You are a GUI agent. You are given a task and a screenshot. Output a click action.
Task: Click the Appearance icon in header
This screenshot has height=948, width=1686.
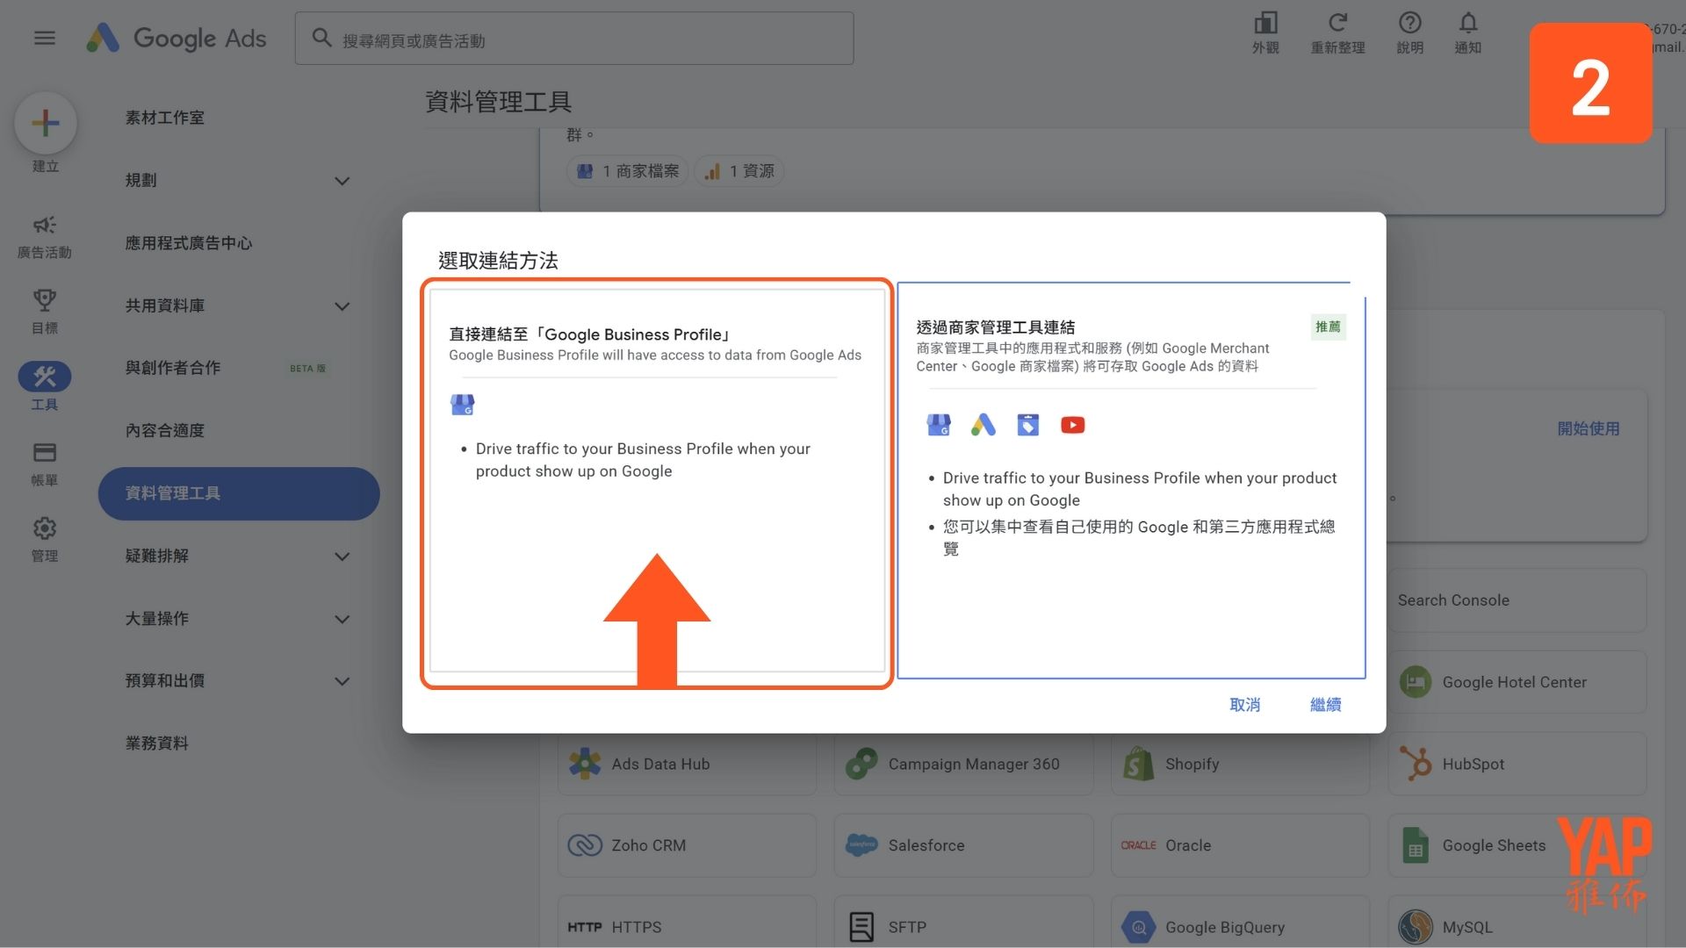point(1264,24)
